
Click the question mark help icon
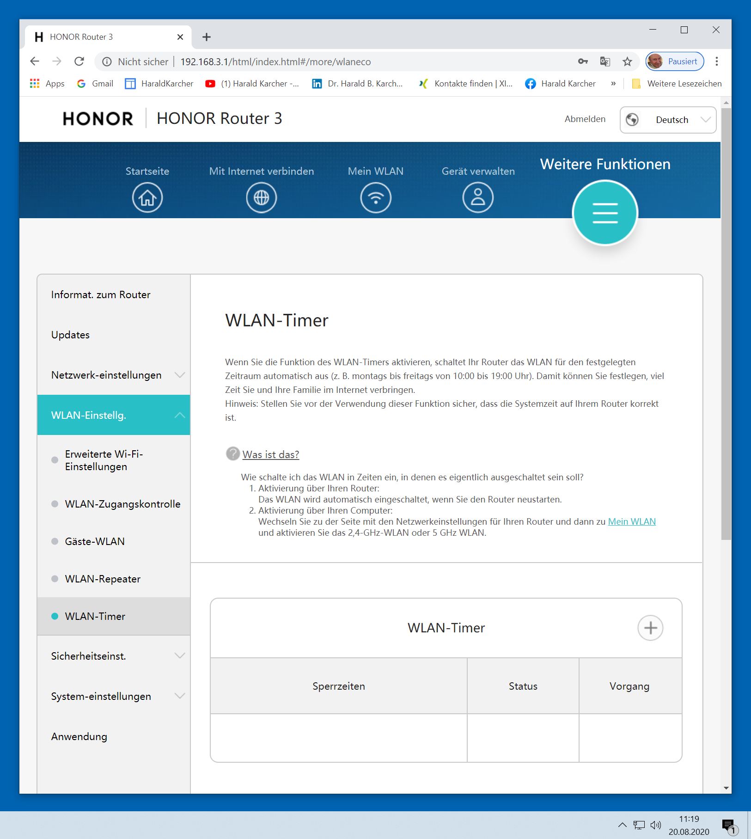232,454
